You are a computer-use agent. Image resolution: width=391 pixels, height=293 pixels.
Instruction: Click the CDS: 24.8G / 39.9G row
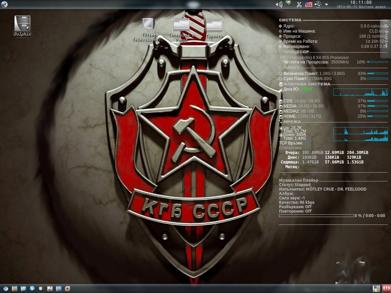[333, 101]
